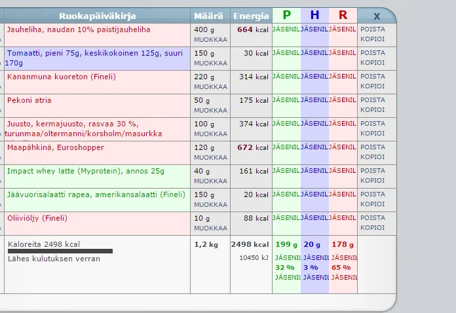
Task: Click Ruokapäiväkirja table header
Action: (x=97, y=16)
